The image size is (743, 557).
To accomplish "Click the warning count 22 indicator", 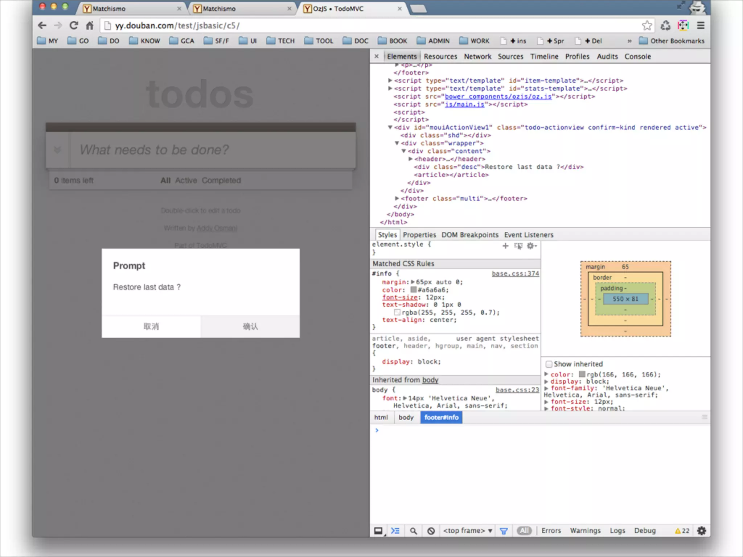I will tap(682, 531).
